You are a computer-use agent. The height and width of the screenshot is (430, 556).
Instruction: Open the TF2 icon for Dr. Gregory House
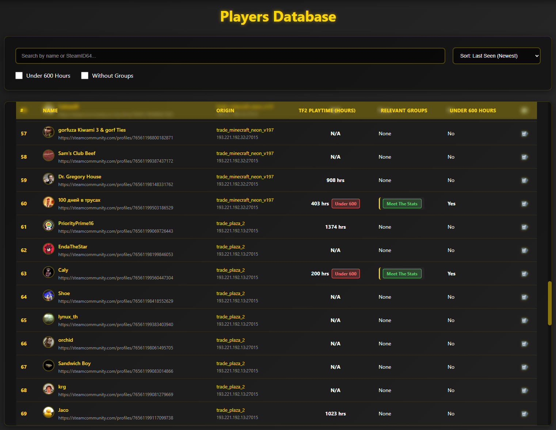[525, 180]
